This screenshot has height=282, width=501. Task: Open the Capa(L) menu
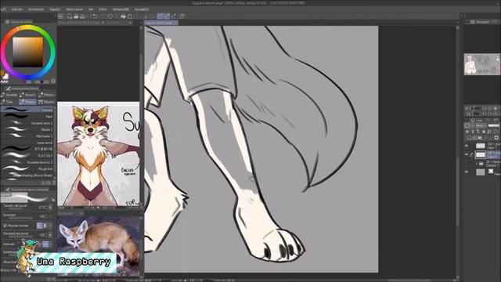point(55,9)
